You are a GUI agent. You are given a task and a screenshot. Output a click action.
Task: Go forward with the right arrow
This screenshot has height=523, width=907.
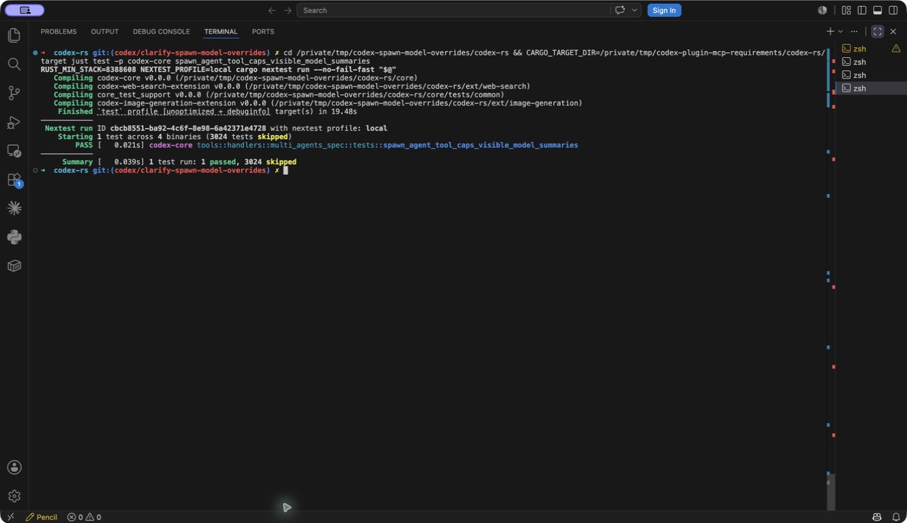[288, 10]
